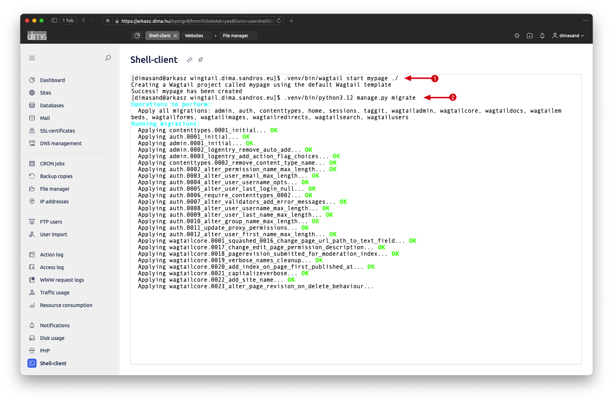The image size is (613, 402).
Task: Copy the Shell-client page link icon
Action: (x=189, y=60)
